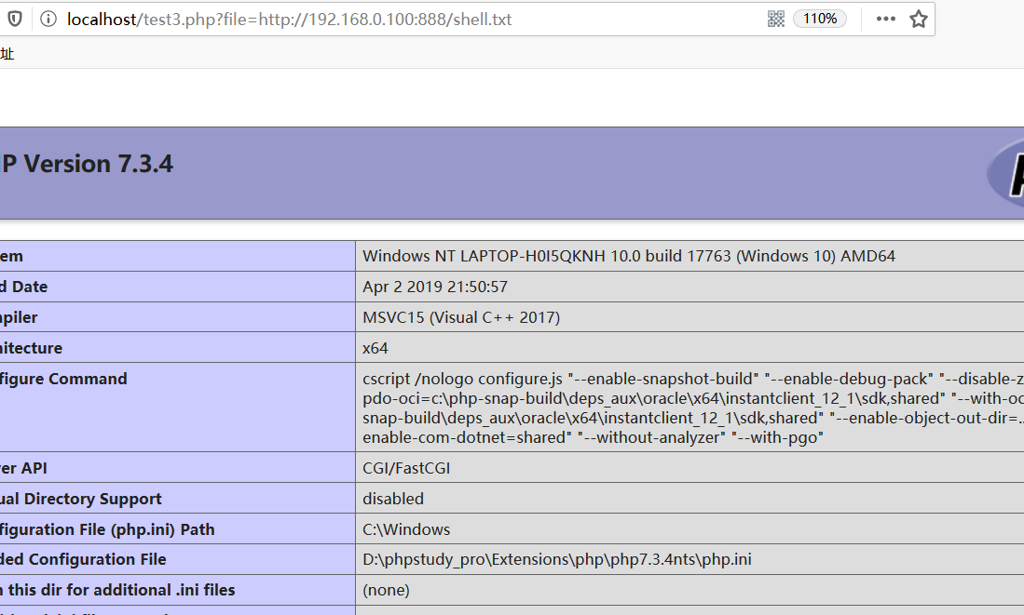
Task: Open site information icon next to localhost
Action: pyautogui.click(x=48, y=19)
